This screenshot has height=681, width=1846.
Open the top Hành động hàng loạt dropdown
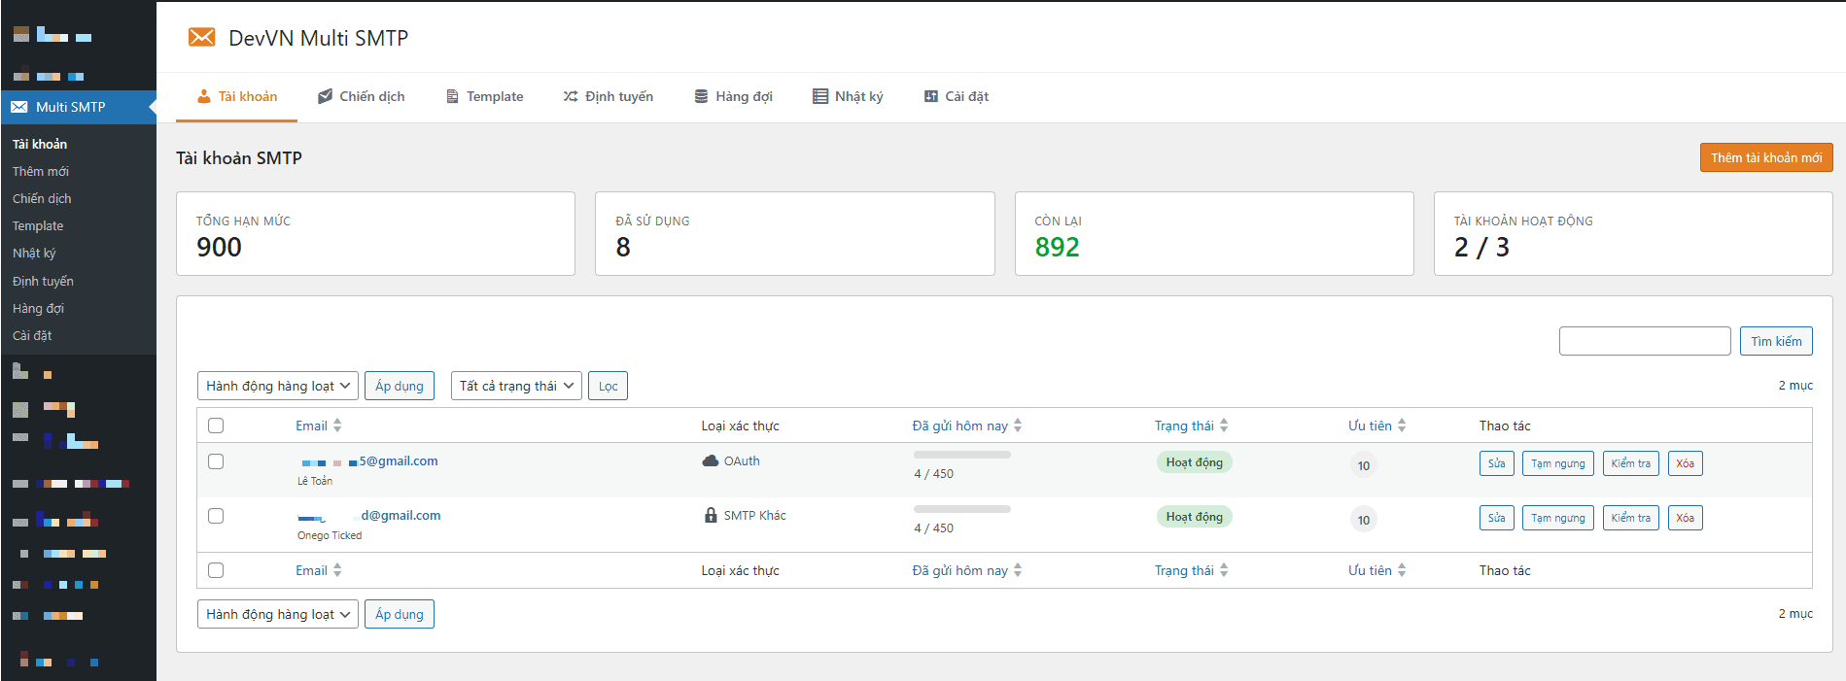tap(278, 386)
